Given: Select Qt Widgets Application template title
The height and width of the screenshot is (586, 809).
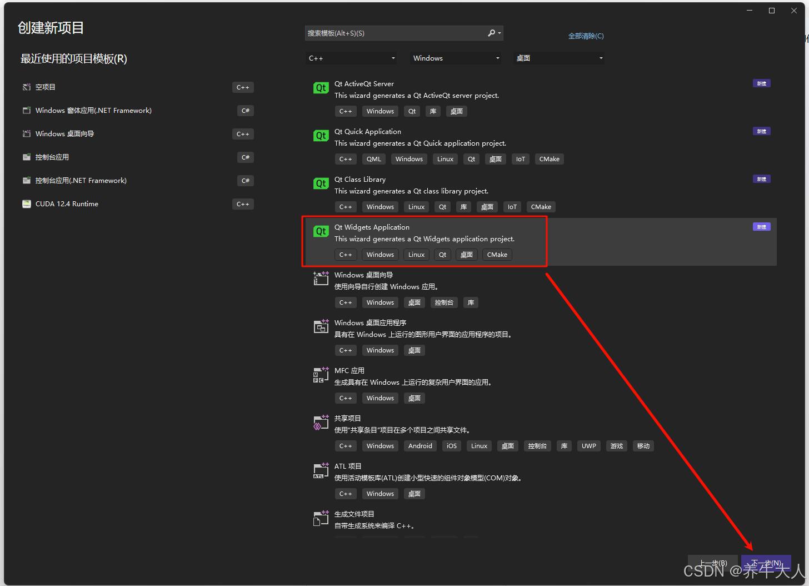Looking at the screenshot, I should tap(372, 227).
